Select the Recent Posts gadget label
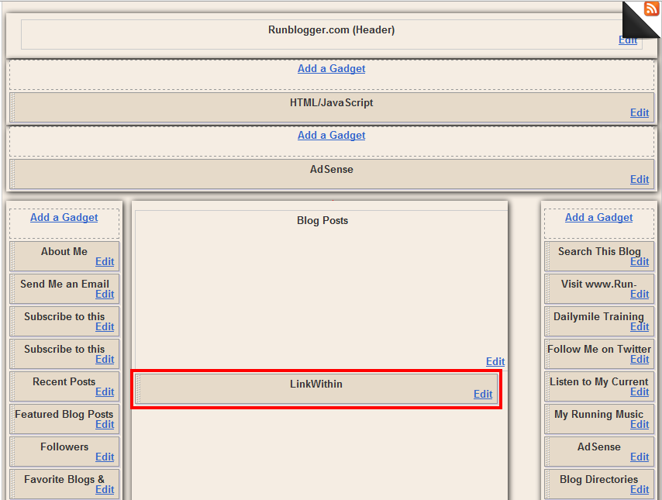Screen dimensions: 662x500 (64, 381)
